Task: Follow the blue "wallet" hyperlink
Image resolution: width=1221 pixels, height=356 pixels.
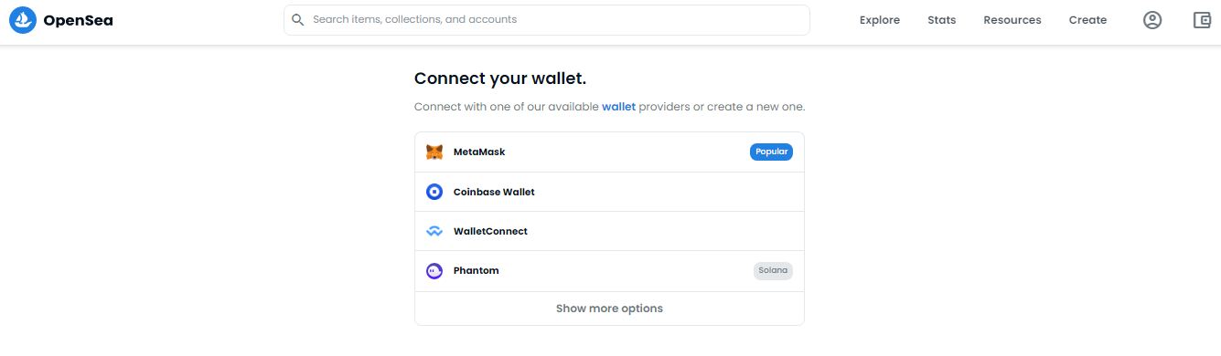Action: 618,107
